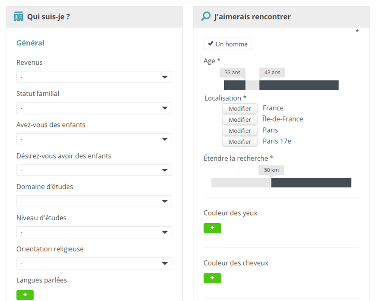Click the Couleur des cheveux label
Image resolution: width=376 pixels, height=301 pixels.
(236, 263)
